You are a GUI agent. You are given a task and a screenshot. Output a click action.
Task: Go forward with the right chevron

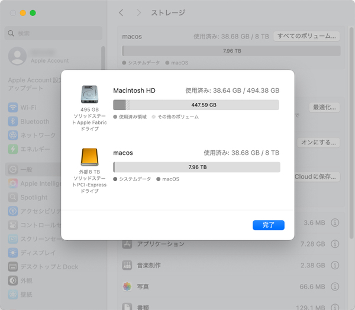coord(139,12)
